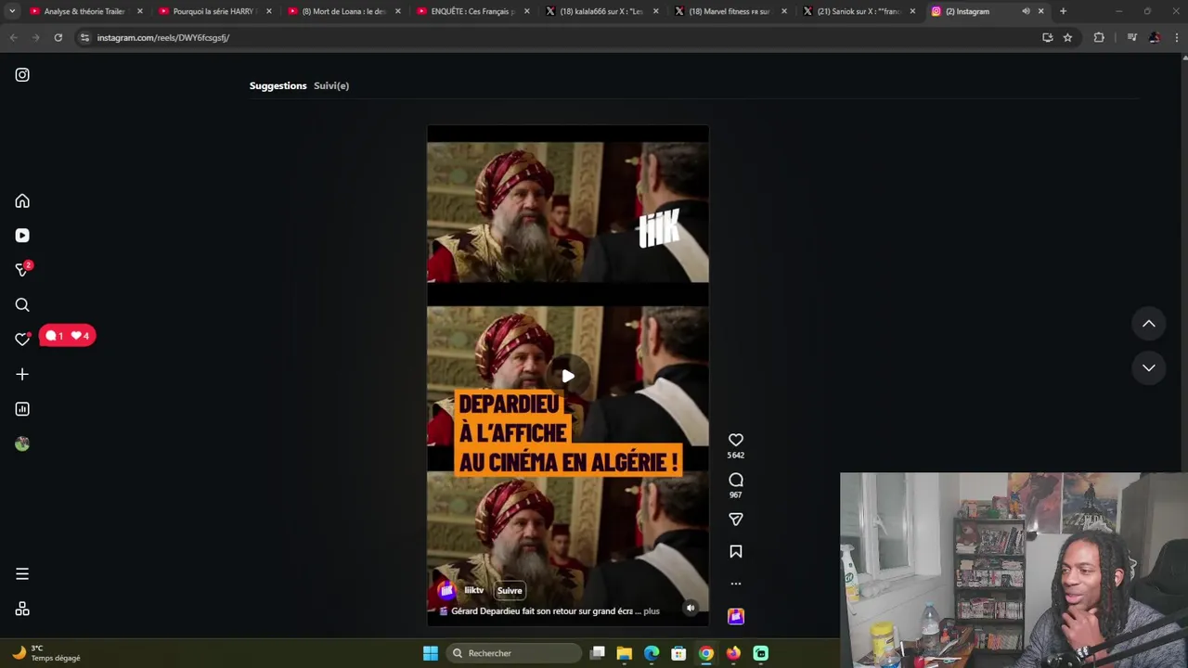Screen dimensions: 1188x668
Task: Open Firefox from taskbar
Action: coord(733,653)
